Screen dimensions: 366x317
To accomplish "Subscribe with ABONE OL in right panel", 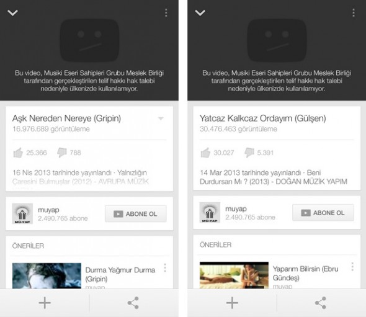I will [323, 213].
